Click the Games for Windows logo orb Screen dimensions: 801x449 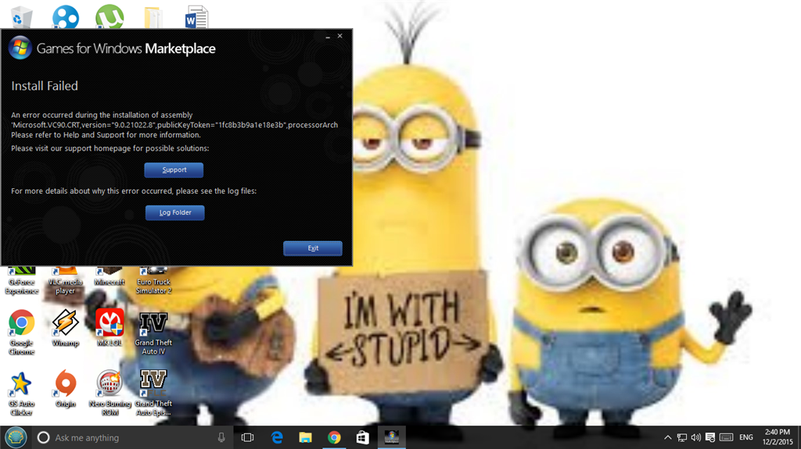coord(20,48)
